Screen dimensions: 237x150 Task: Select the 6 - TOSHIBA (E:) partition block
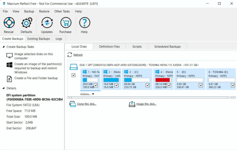221,79
